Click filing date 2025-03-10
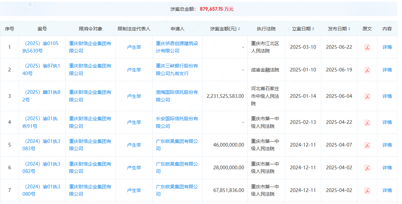402x204 pixels. [303, 47]
